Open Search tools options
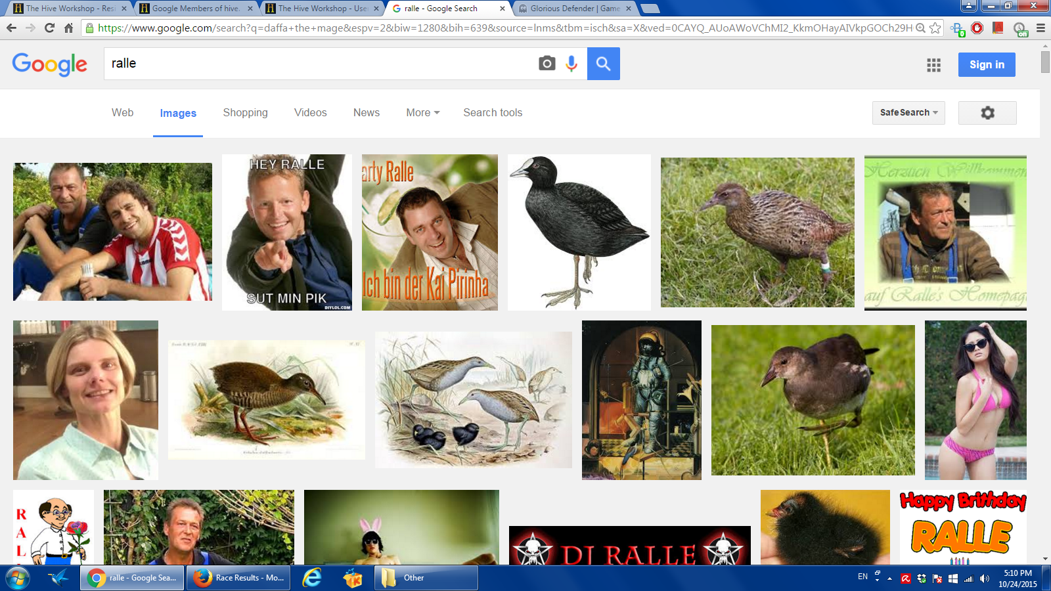The image size is (1051, 591). click(493, 113)
